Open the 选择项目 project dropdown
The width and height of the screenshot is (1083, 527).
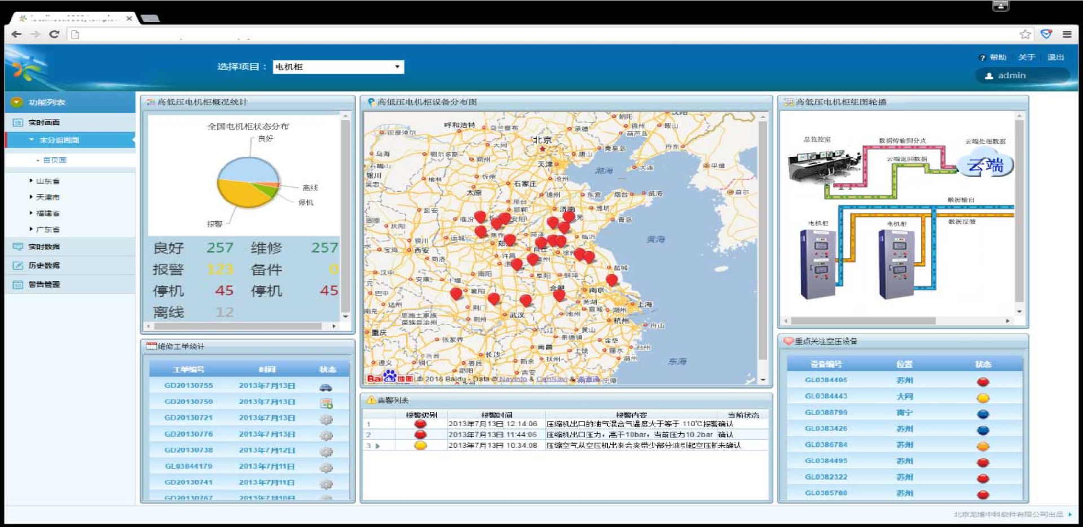pos(338,67)
